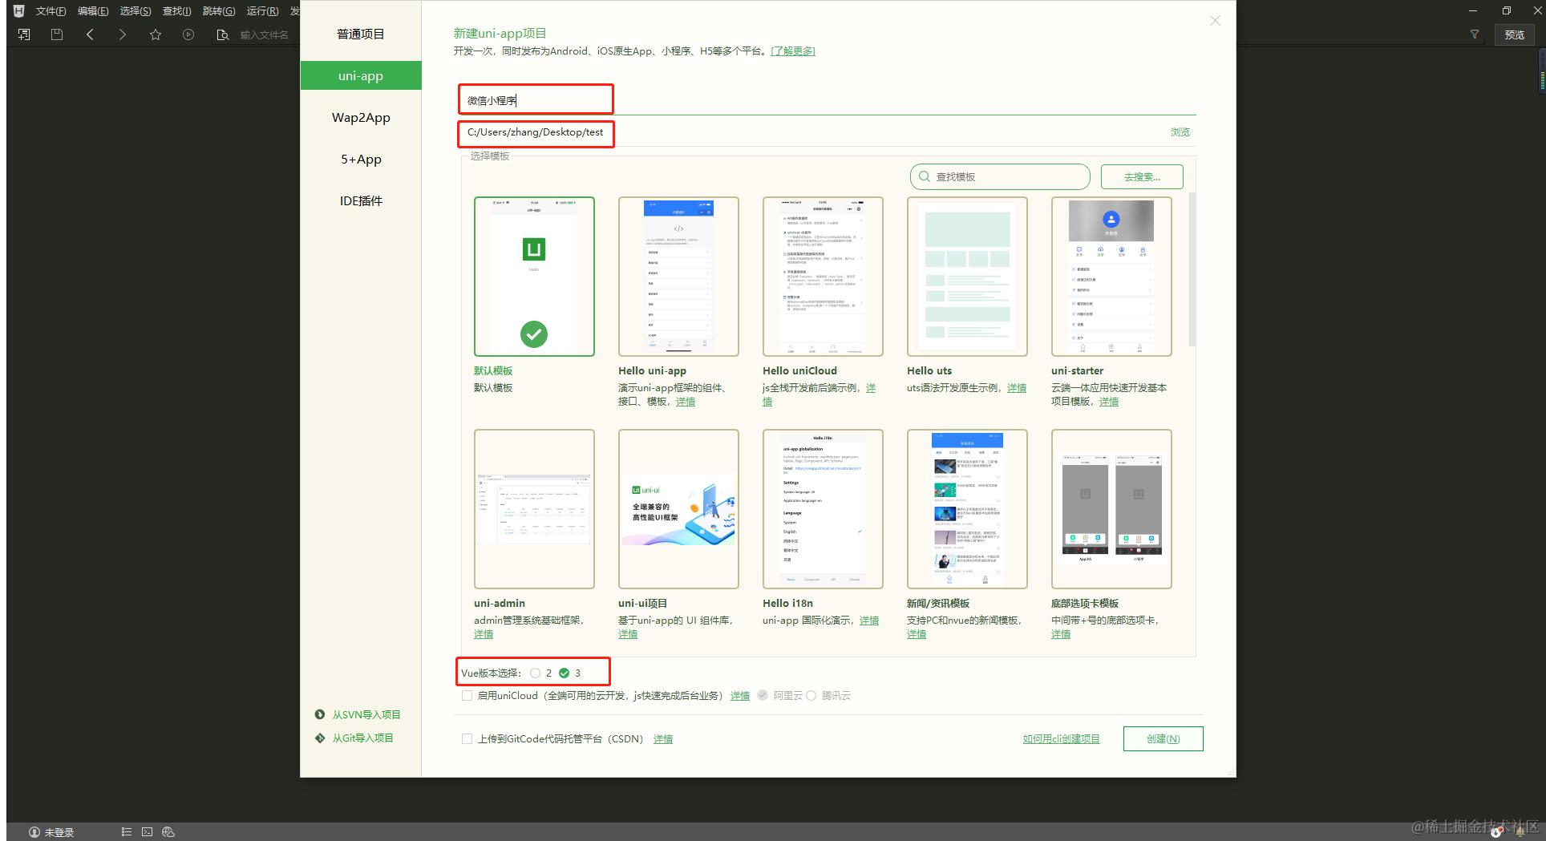
Task: Open the terminal status bar icon
Action: (147, 832)
